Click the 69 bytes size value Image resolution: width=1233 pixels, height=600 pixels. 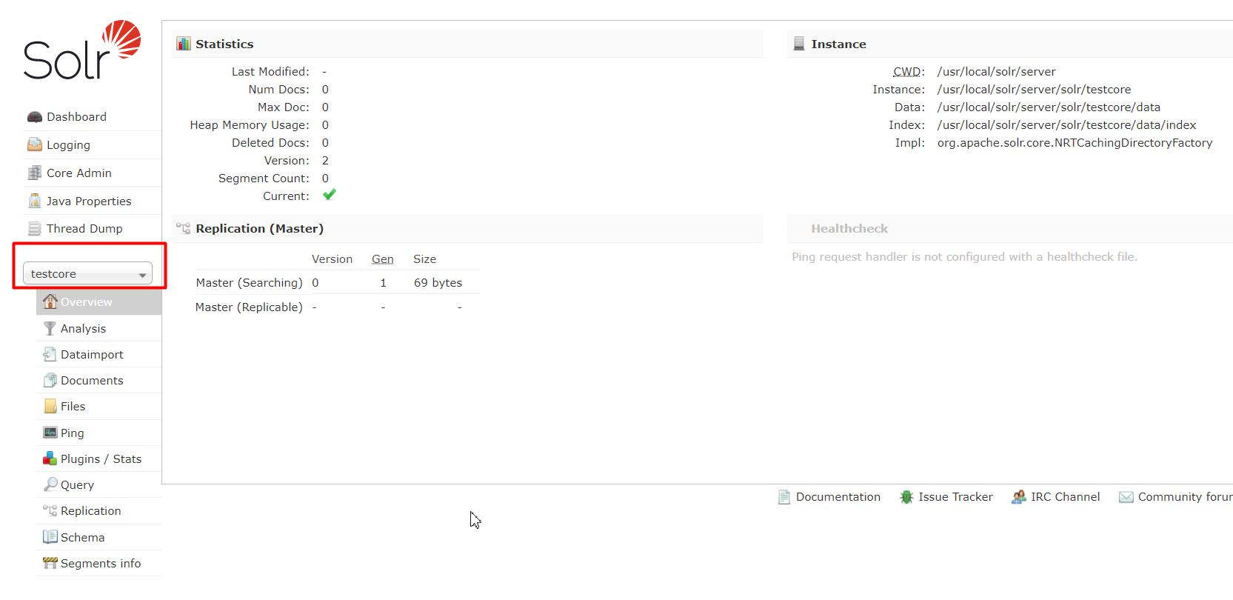[x=438, y=283]
